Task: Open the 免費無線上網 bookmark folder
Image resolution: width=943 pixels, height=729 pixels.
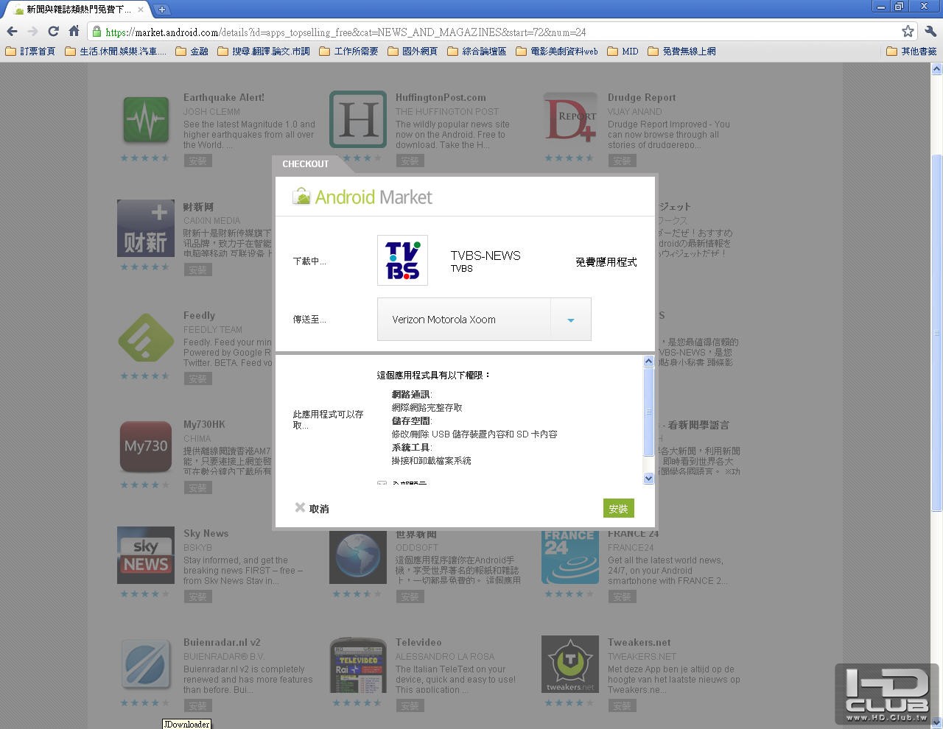Action: pyautogui.click(x=681, y=52)
